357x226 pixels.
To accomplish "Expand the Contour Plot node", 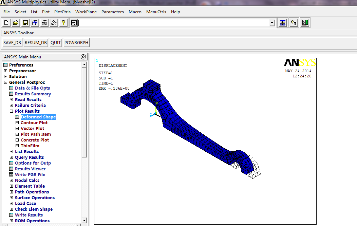I will 17,123.
